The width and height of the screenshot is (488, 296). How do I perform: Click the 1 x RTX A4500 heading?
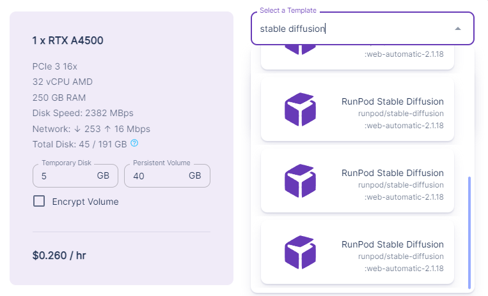(x=68, y=41)
